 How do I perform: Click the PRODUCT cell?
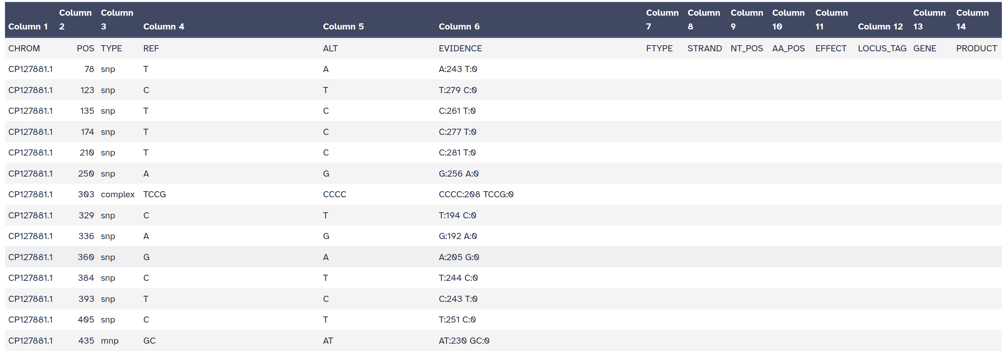[x=976, y=49]
